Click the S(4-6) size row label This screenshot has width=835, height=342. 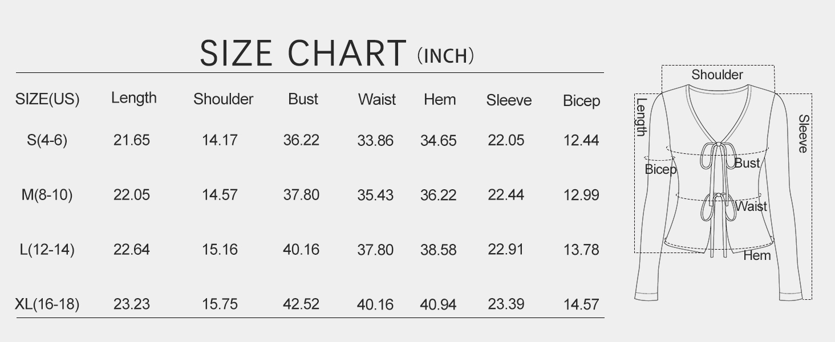[x=47, y=140]
